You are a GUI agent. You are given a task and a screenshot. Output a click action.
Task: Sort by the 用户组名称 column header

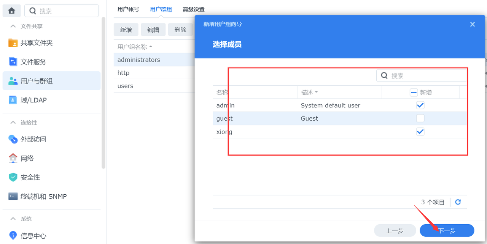135,47
